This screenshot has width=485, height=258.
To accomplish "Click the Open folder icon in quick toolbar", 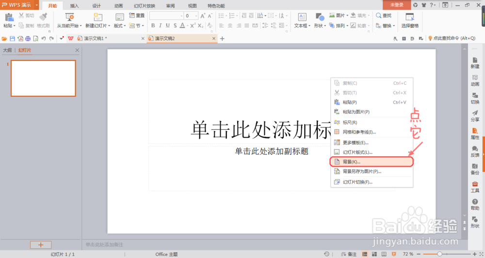I will pyautogui.click(x=4, y=39).
